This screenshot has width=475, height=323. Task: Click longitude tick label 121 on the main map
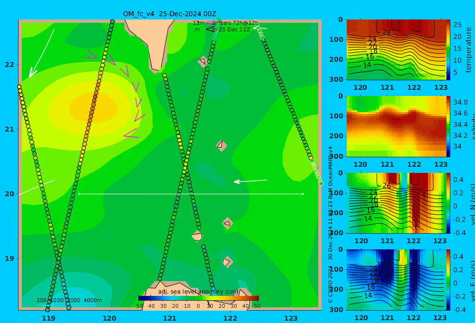(x=170, y=318)
